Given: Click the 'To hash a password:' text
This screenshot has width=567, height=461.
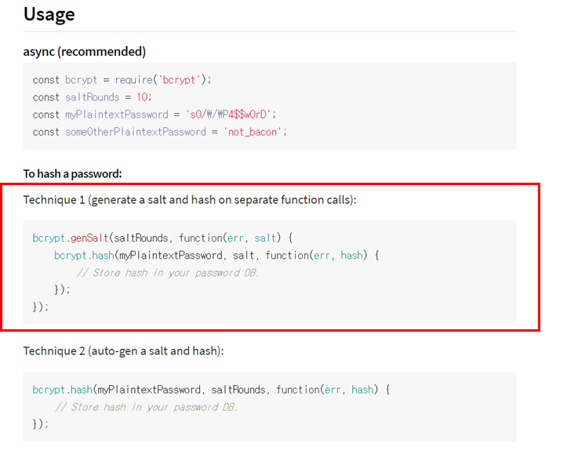Looking at the screenshot, I should click(72, 174).
